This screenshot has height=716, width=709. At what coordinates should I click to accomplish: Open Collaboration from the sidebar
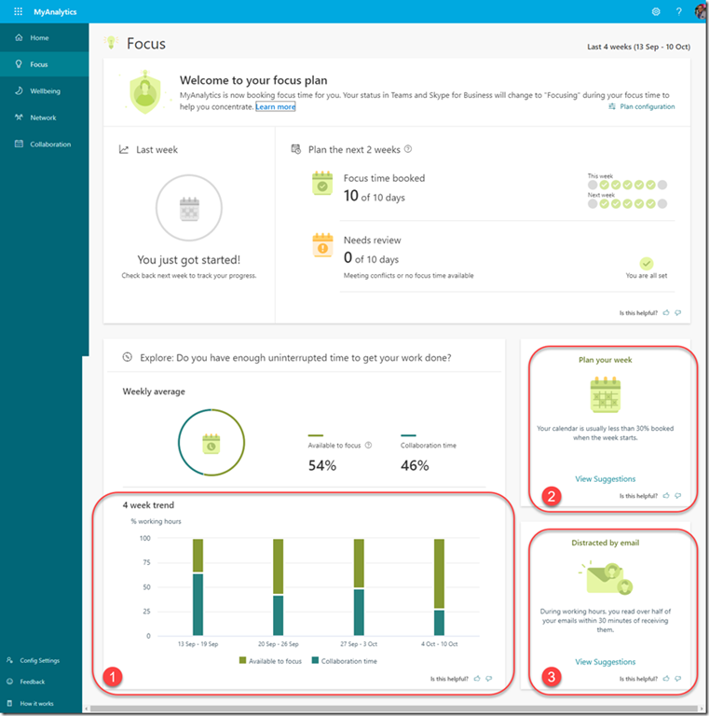[x=49, y=145]
